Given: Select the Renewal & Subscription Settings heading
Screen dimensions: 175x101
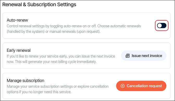Looking at the screenshot, I should click(39, 5).
